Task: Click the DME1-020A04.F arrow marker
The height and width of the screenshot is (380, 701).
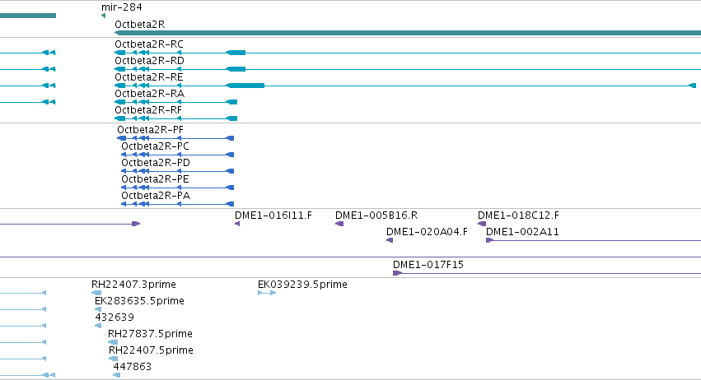Action: coord(390,240)
